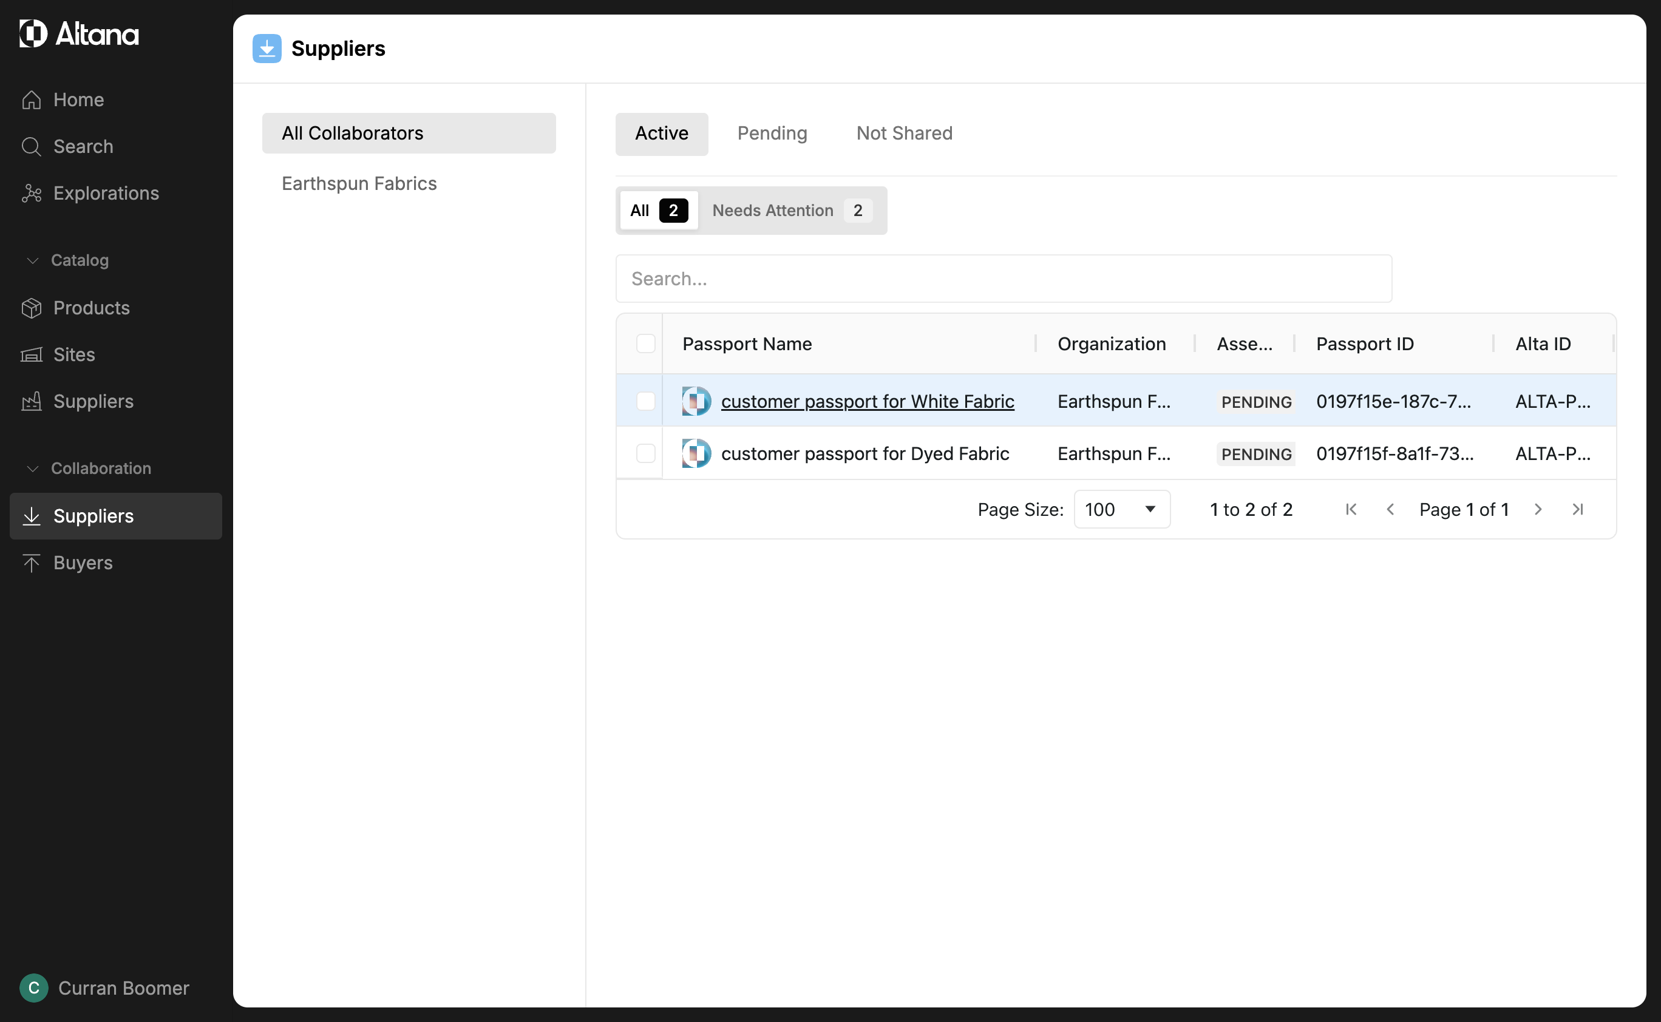Click the blue Suppliers header download icon

[267, 49]
